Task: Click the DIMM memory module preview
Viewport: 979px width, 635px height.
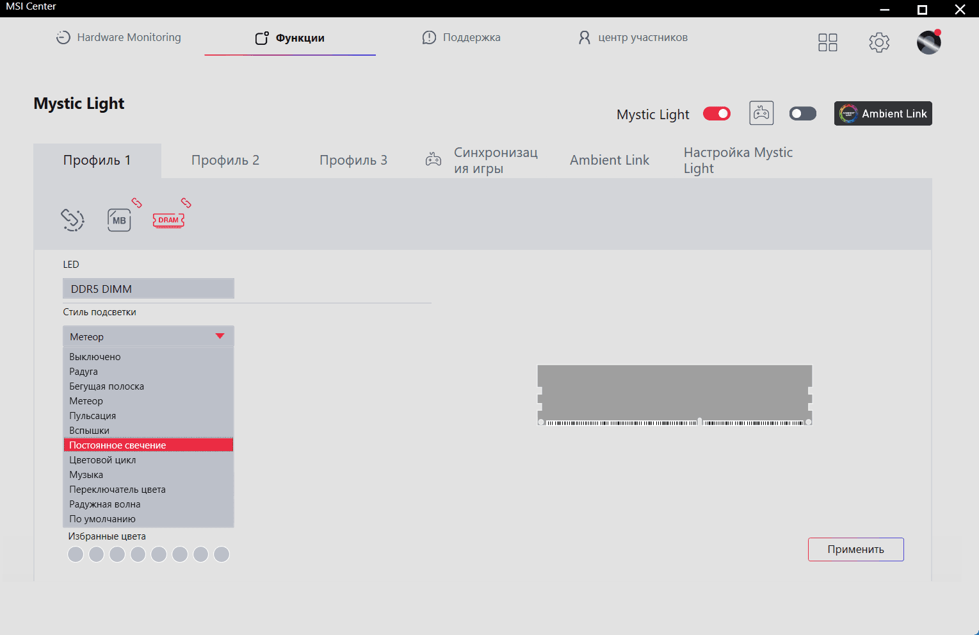Action: pos(675,395)
